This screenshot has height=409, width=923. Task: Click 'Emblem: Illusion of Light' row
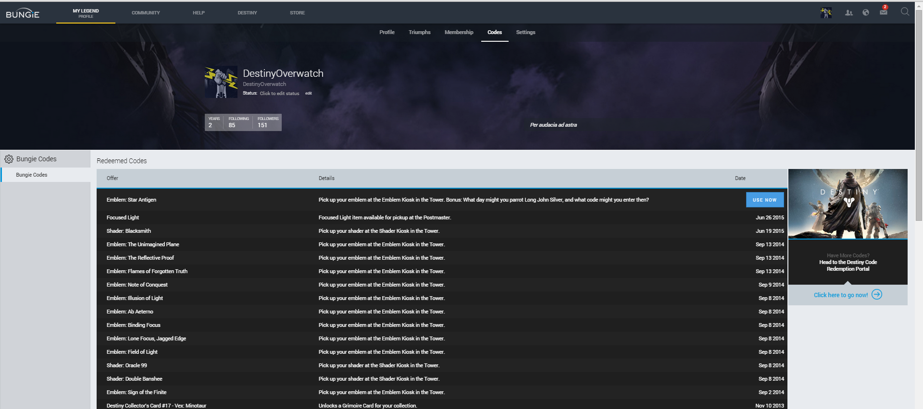(442, 298)
